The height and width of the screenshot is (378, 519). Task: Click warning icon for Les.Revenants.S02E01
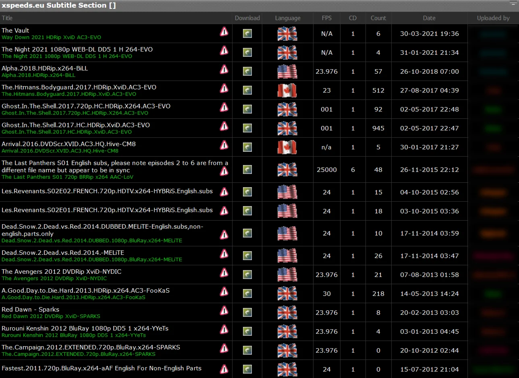224,211
